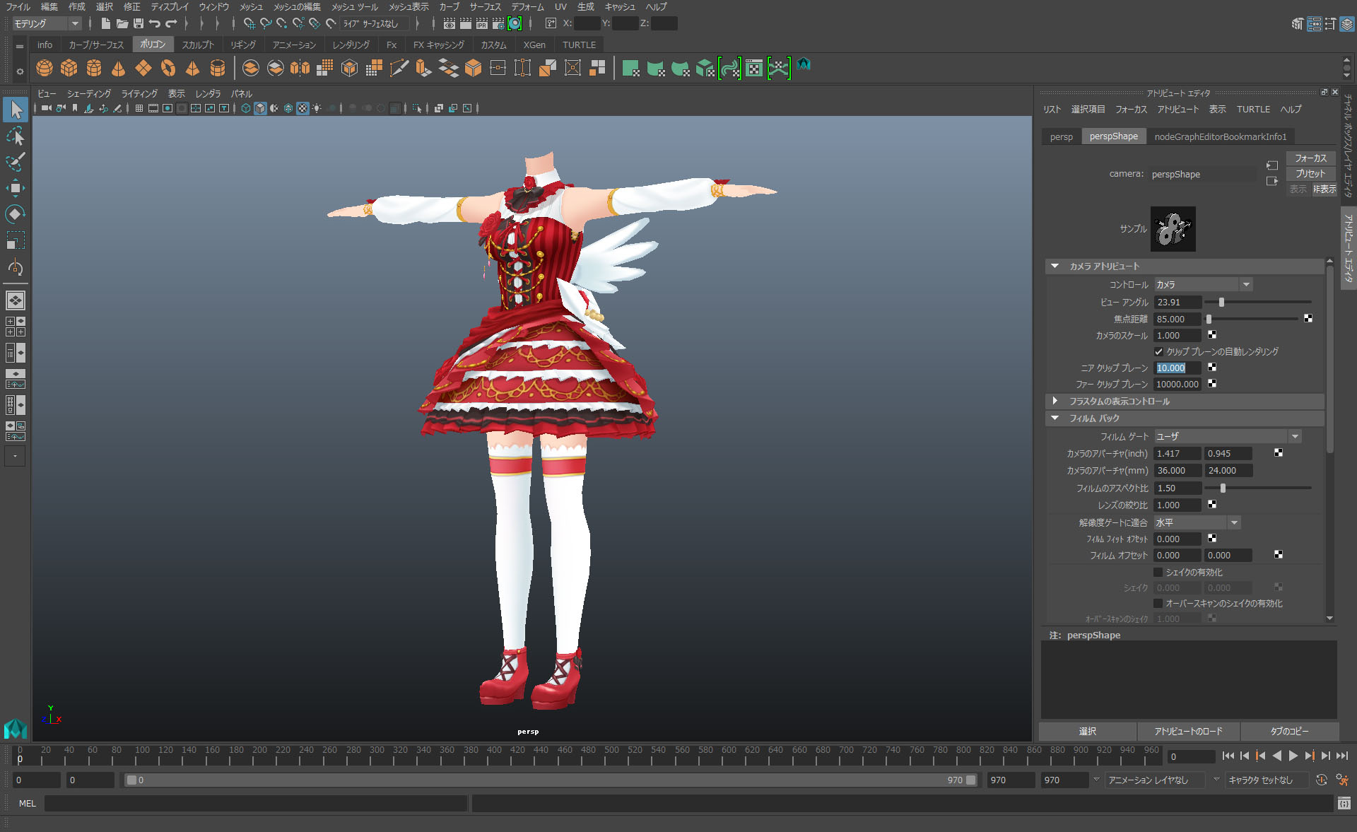The image size is (1357, 832).
Task: Activate the Lasso select tool
Action: click(15, 136)
